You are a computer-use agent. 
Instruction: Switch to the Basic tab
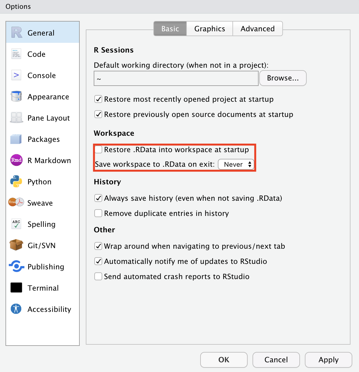click(170, 29)
